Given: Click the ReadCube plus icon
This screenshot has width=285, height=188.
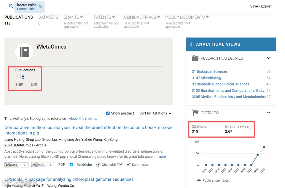Looking at the screenshot, I should (x=72, y=165).
